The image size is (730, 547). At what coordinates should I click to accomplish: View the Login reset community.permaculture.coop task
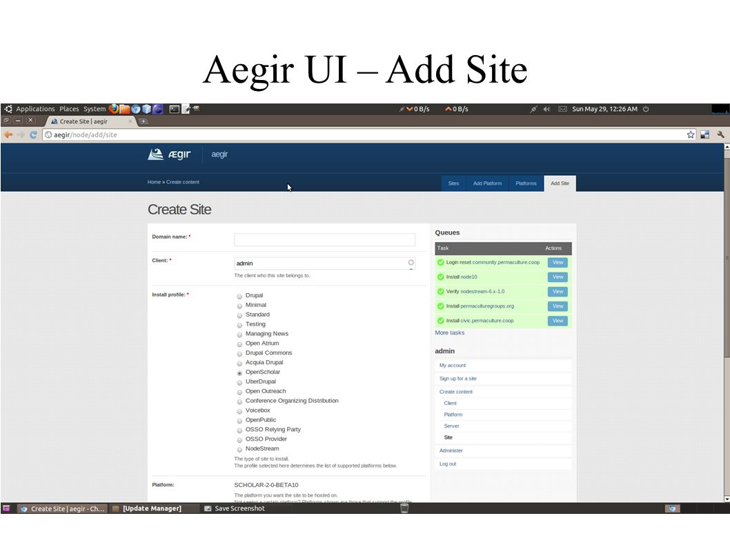click(558, 263)
